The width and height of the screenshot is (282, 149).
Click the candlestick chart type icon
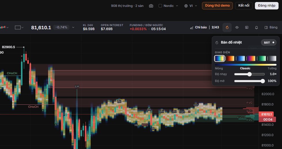(3, 28)
